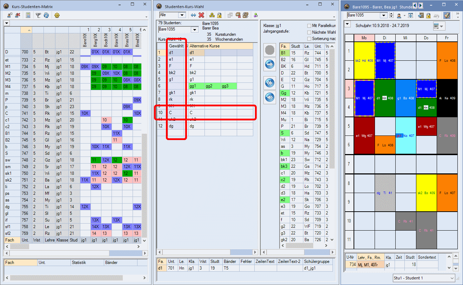Open the Bare1095 student dropdown in Studenten-Kurs-Wahl
The image size is (463, 285).
point(195,29)
